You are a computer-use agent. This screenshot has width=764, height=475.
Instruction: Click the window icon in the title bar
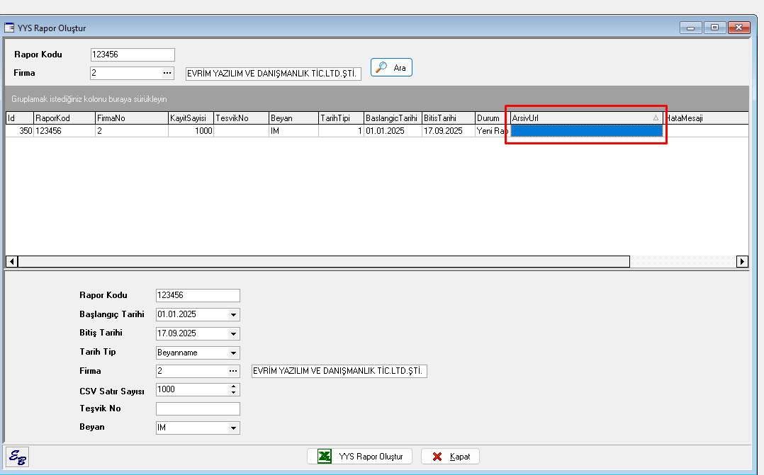pyautogui.click(x=10, y=28)
